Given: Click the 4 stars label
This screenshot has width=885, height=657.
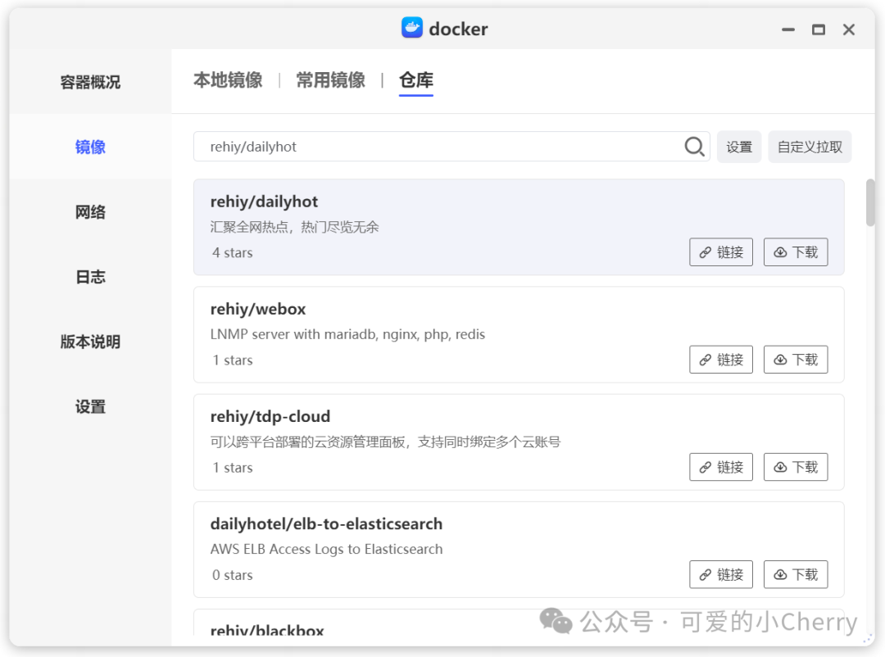Looking at the screenshot, I should point(233,253).
